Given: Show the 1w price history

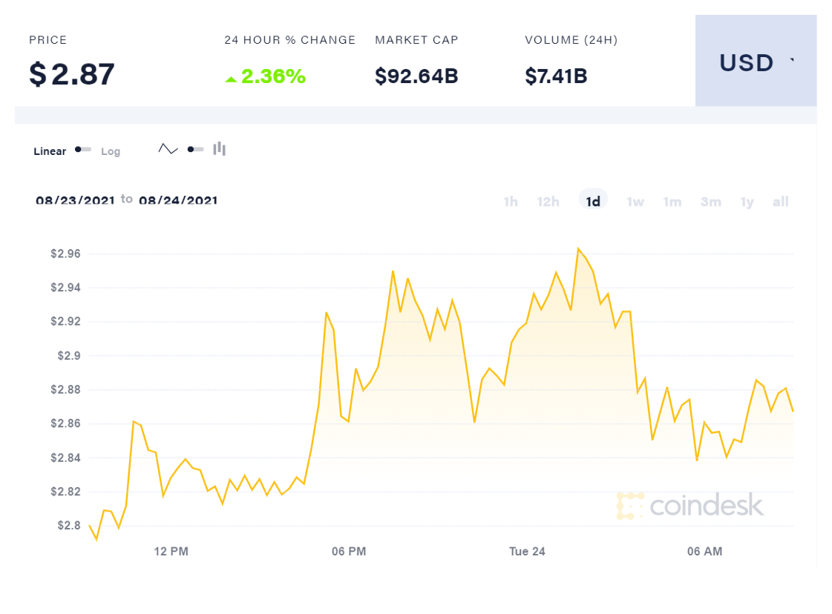Looking at the screenshot, I should tap(635, 202).
